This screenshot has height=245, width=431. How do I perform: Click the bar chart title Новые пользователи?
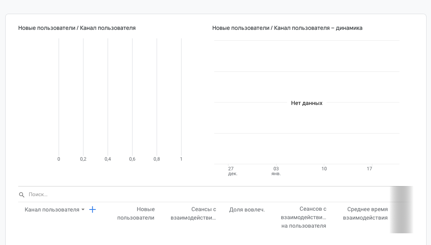(77, 28)
